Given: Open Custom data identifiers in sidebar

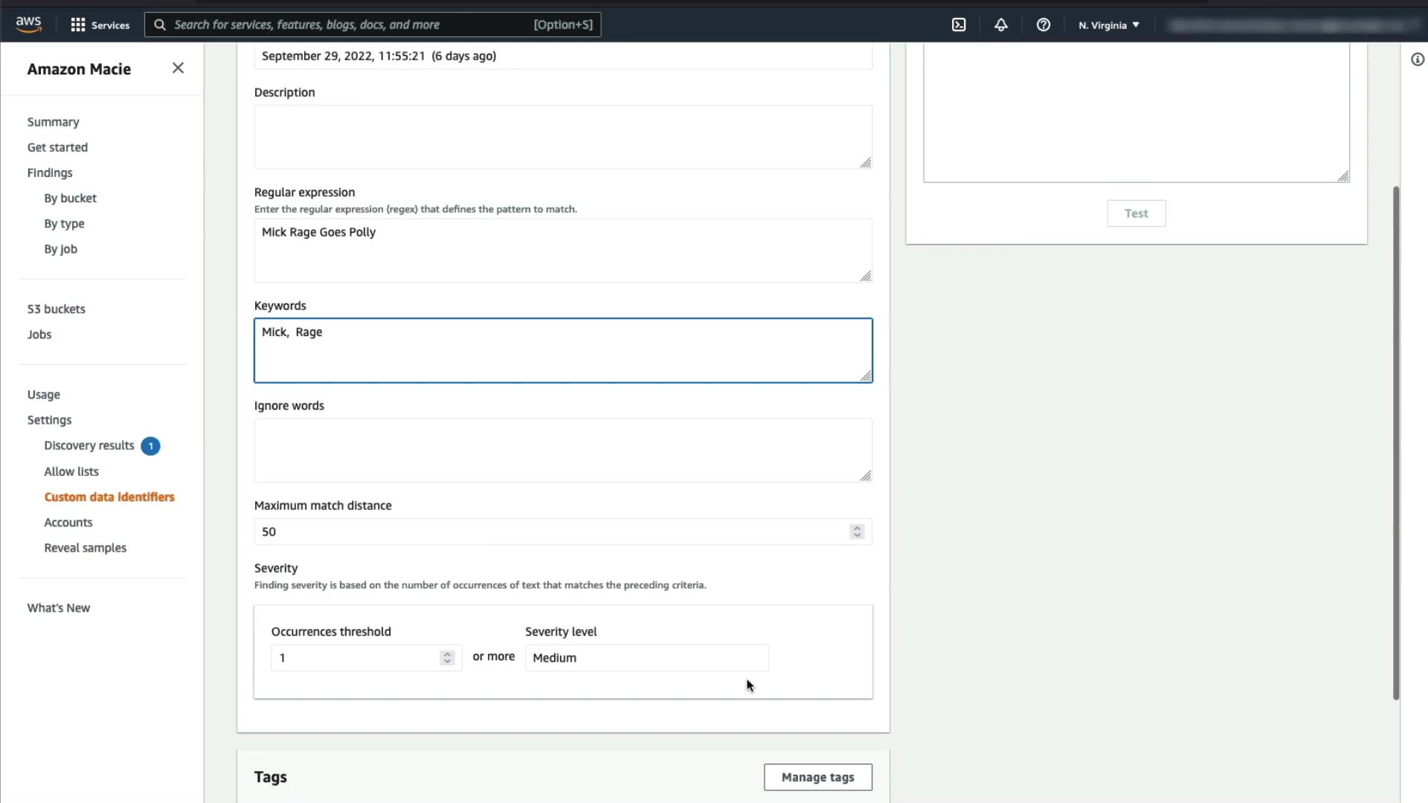Looking at the screenshot, I should pos(109,497).
